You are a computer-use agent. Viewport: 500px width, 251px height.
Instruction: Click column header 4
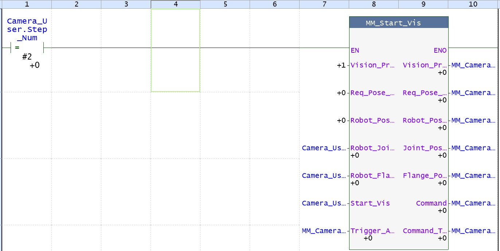click(176, 4)
